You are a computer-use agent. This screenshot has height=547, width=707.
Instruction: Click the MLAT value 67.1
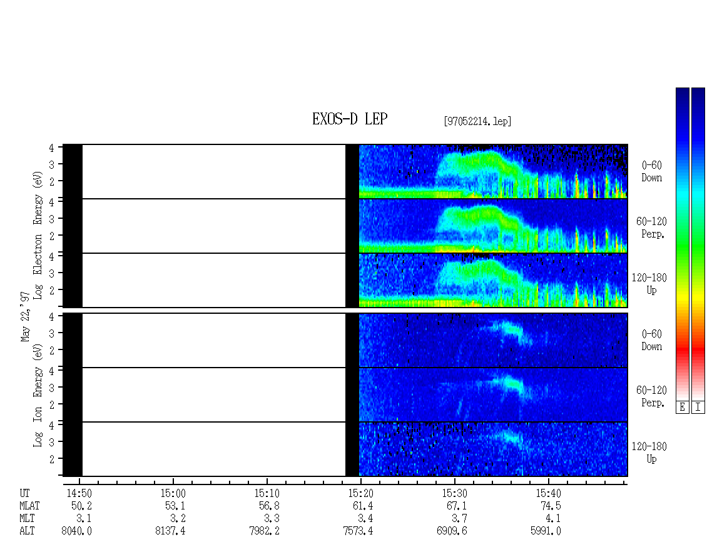tap(457, 506)
